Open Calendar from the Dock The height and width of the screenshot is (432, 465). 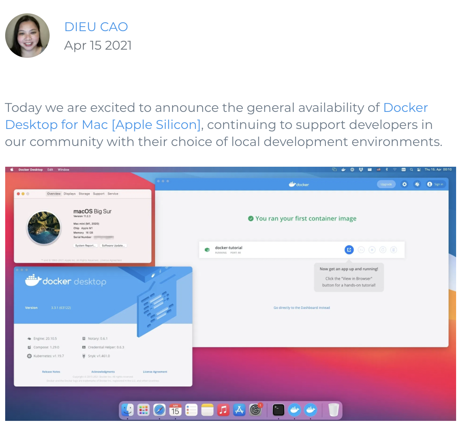click(x=175, y=410)
